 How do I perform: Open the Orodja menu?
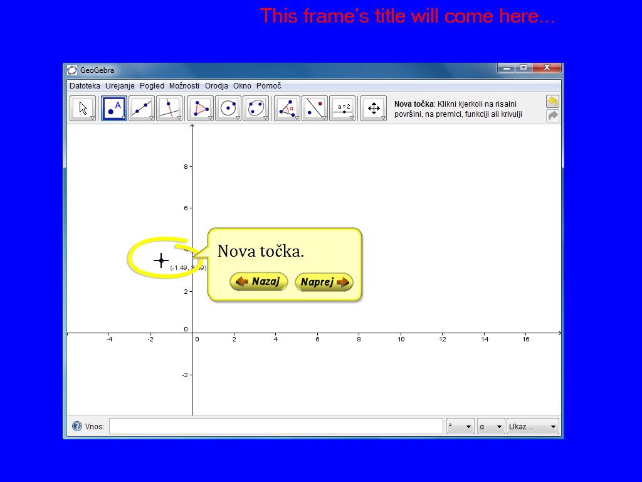tap(216, 85)
